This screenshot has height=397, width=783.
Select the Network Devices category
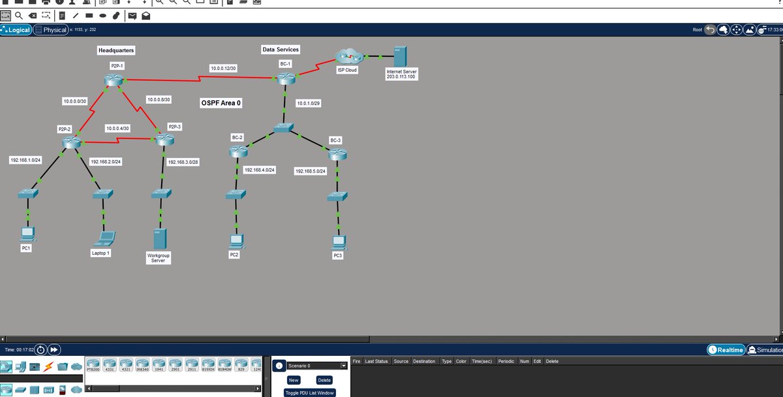point(7,367)
